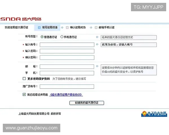The image size is (169, 135).
Task: Focus the 输入帐号 text field
Action: pyautogui.click(x=67, y=45)
